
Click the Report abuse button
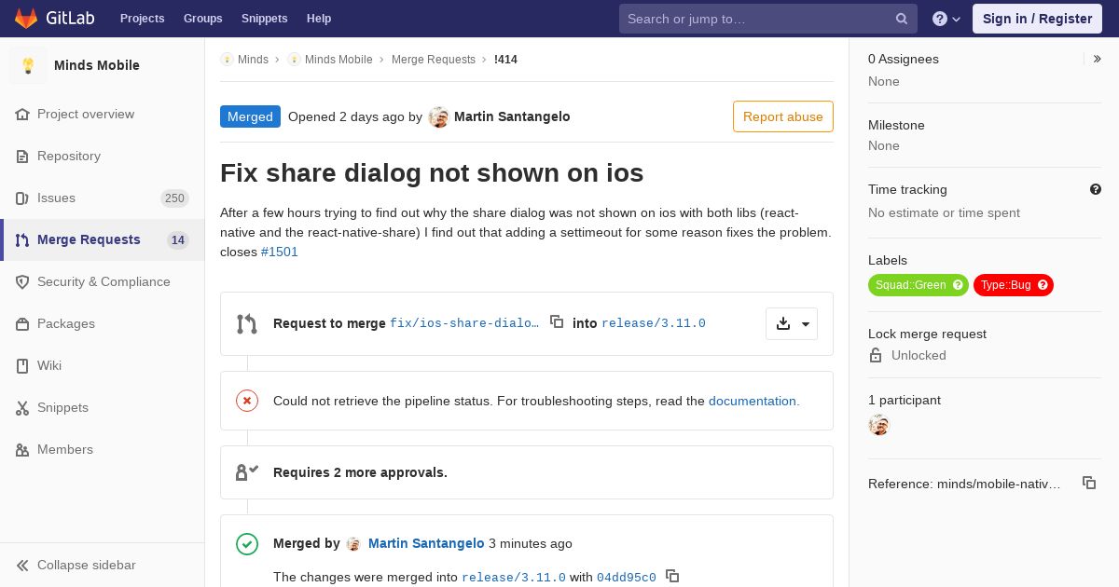point(782,116)
